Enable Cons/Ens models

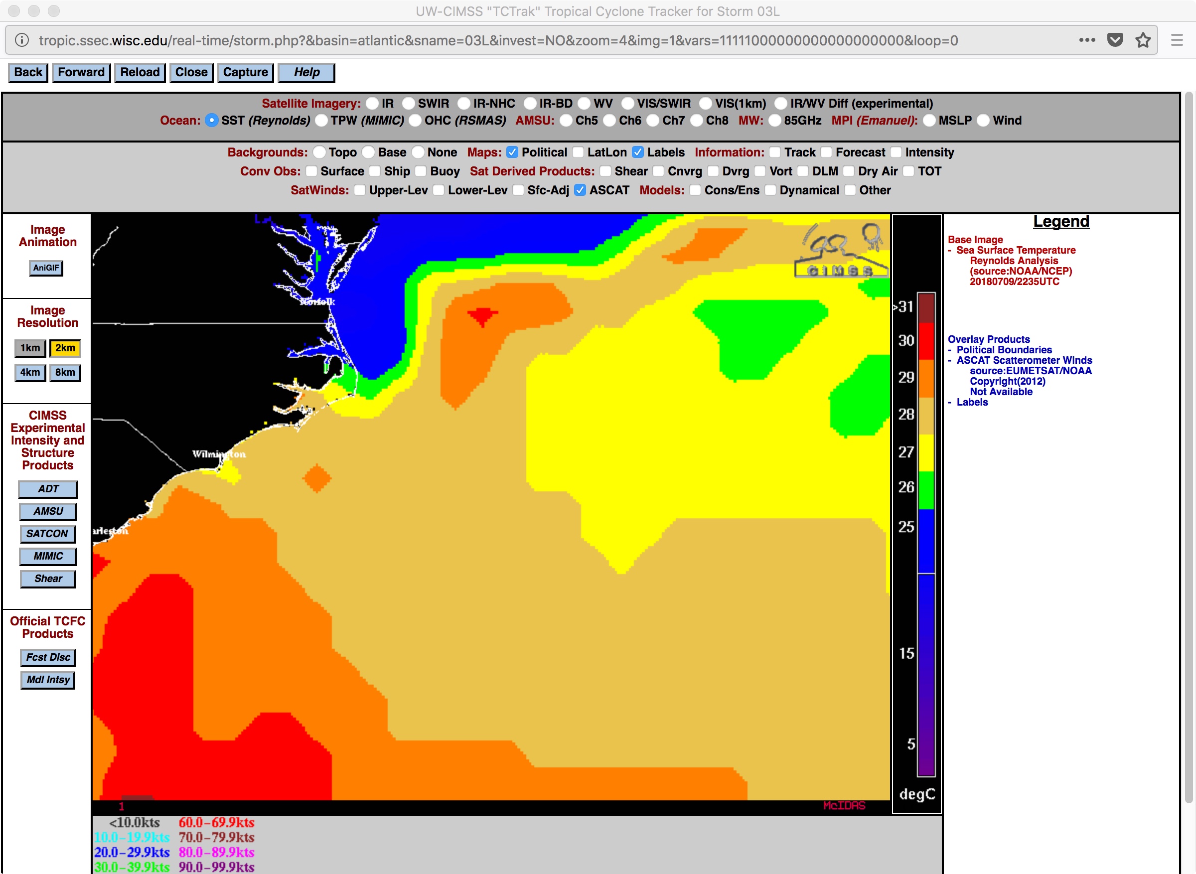click(x=695, y=190)
